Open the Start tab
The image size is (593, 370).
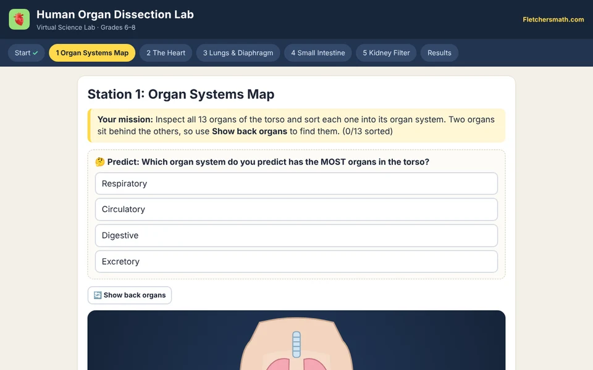[27, 53]
